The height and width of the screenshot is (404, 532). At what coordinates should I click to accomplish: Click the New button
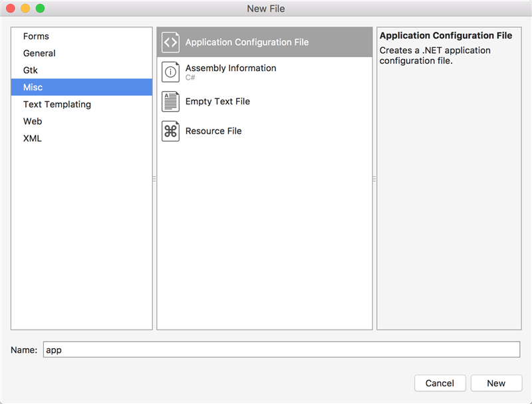tap(496, 383)
